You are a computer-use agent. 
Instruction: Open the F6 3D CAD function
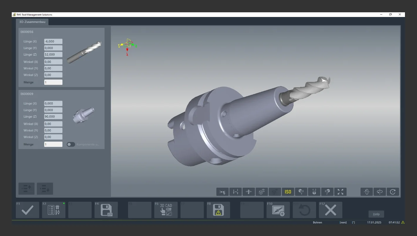click(x=166, y=210)
